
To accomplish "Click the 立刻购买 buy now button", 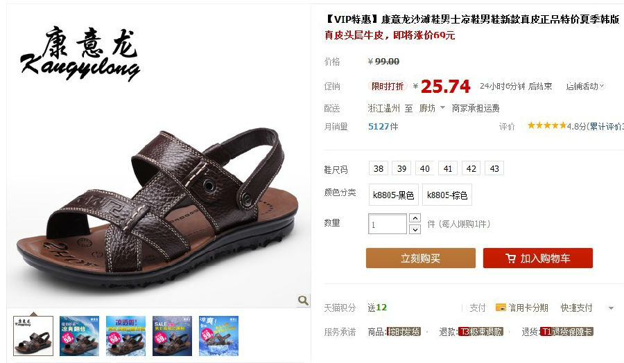I will click(x=421, y=258).
